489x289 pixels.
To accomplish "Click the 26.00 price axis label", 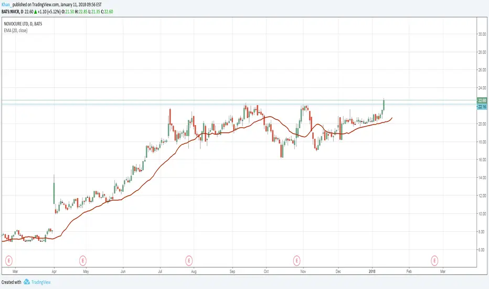I will click(x=482, y=70).
